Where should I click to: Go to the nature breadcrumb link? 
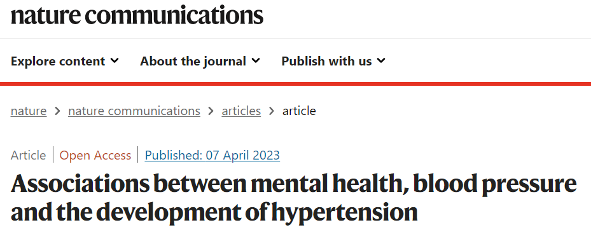coord(29,111)
